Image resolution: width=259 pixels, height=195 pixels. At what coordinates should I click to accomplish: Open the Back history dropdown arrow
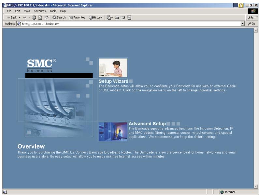coord(20,17)
